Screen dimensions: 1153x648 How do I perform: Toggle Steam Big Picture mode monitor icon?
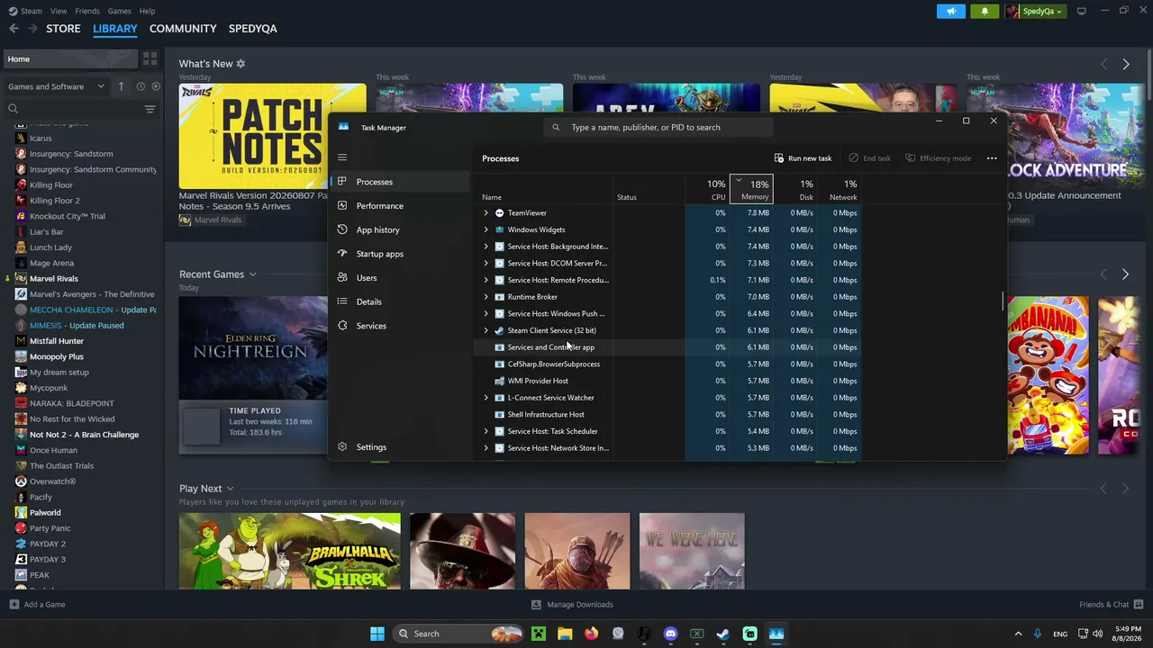1082,11
